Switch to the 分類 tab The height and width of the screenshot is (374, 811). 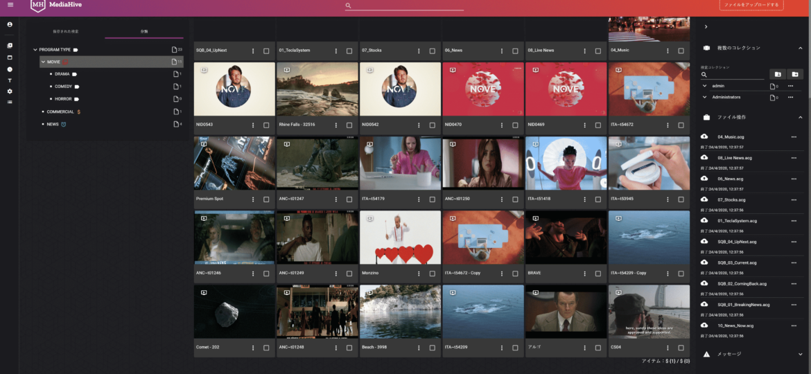tap(144, 31)
